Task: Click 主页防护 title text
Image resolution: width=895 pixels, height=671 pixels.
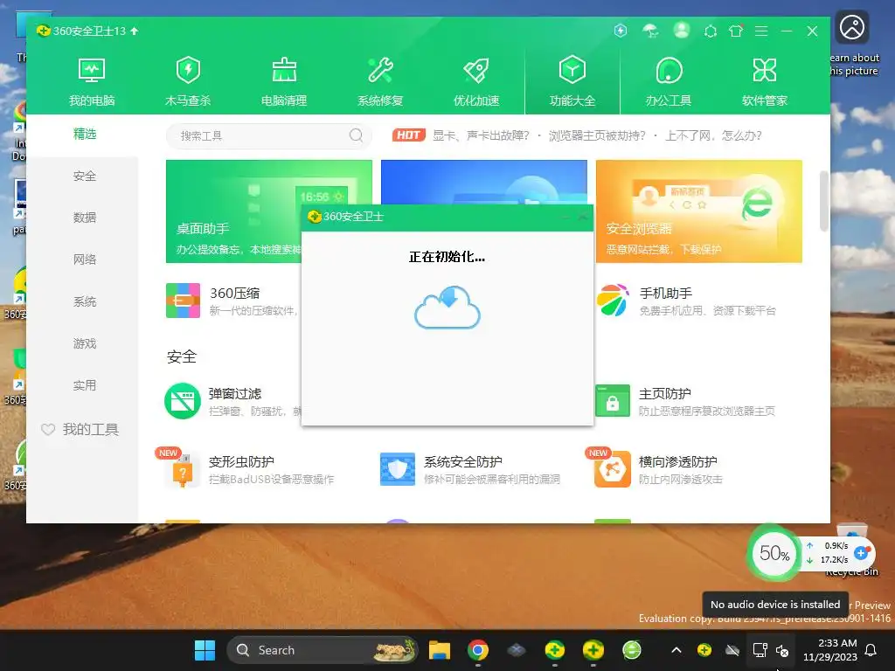Action: pyautogui.click(x=664, y=394)
